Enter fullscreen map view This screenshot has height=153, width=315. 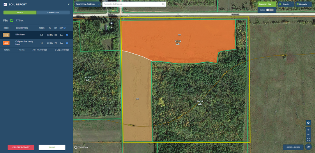[308, 139]
